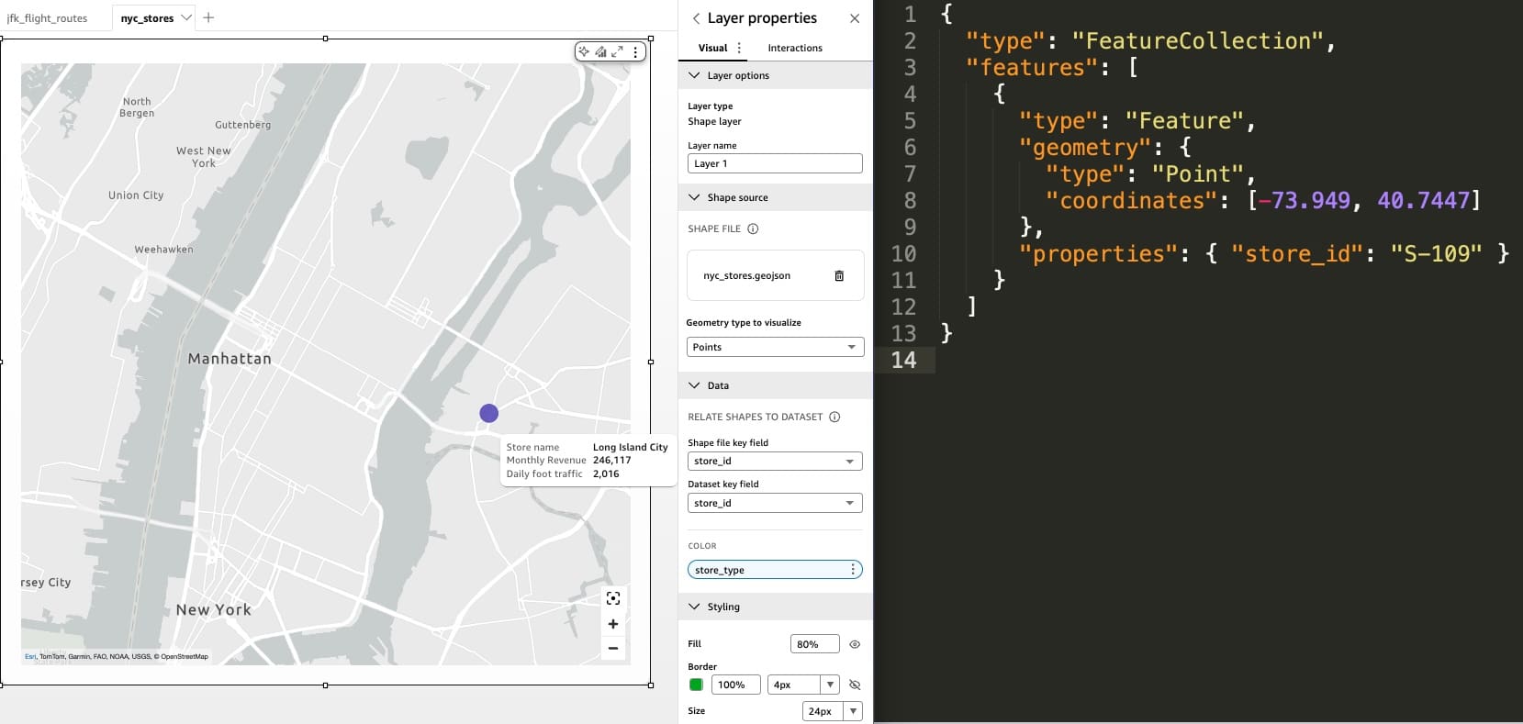Open the nyc_stores tab dropdown arrow
The height and width of the screenshot is (724, 1523).
pos(186,17)
